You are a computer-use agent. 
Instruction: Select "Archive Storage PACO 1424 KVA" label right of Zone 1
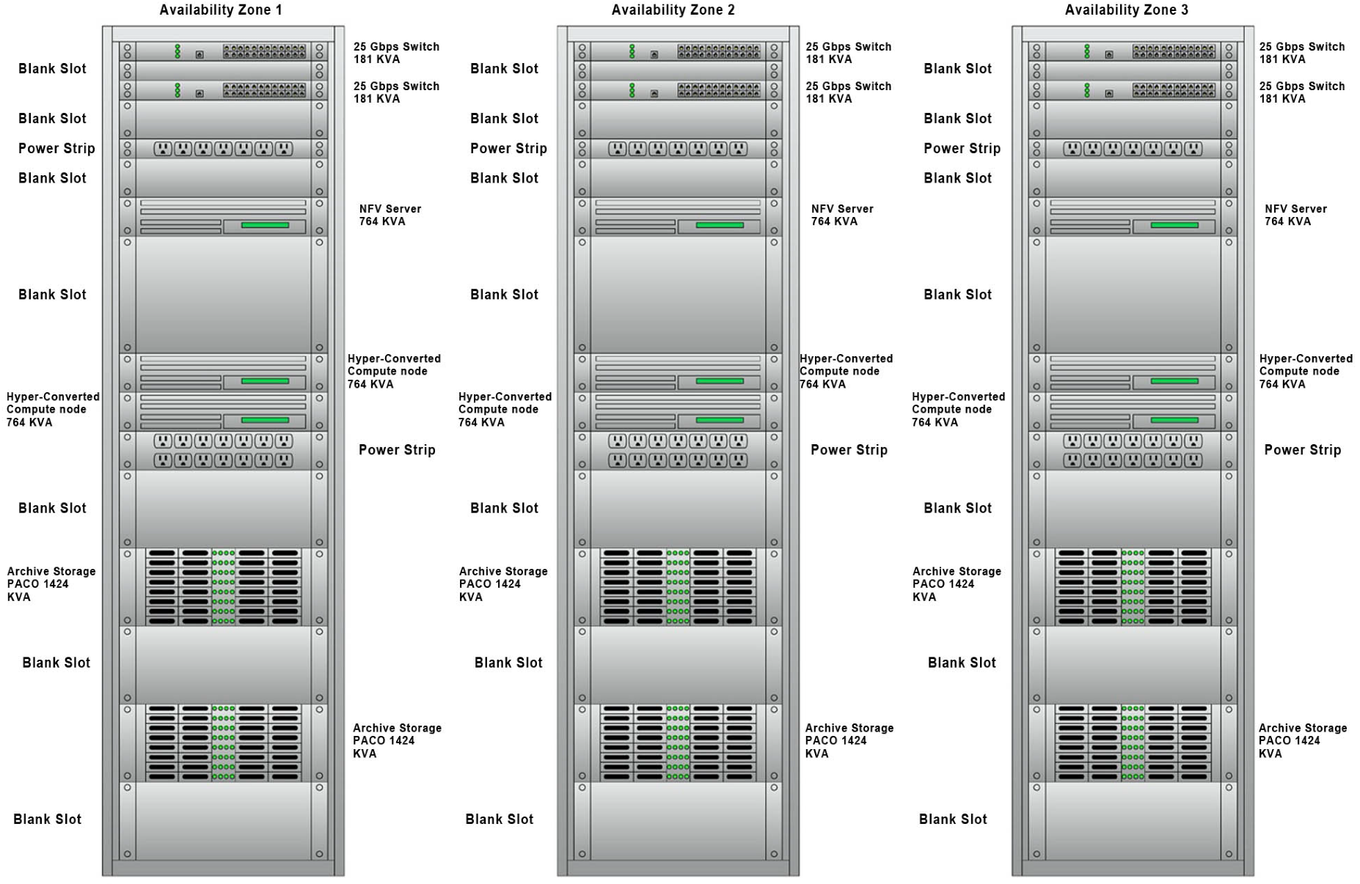click(x=397, y=740)
